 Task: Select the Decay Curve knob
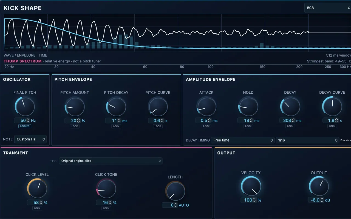tap(332, 106)
